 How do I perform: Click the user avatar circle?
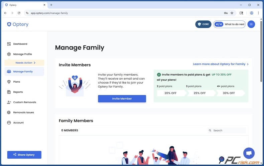pos(251,24)
